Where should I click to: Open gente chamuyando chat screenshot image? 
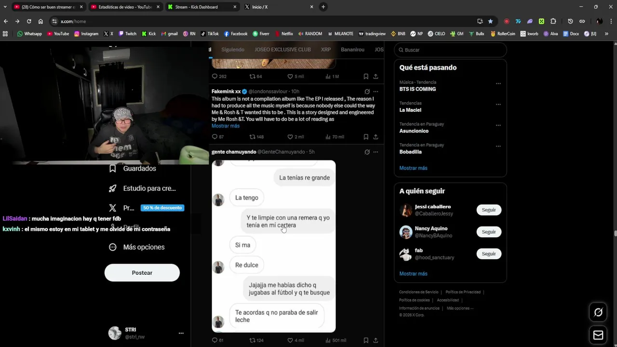point(274,246)
